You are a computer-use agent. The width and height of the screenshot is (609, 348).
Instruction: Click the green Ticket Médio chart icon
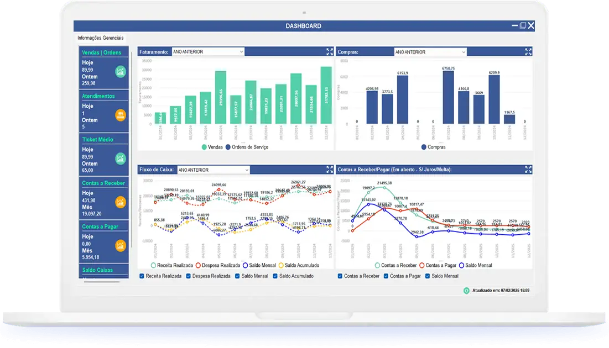[120, 159]
